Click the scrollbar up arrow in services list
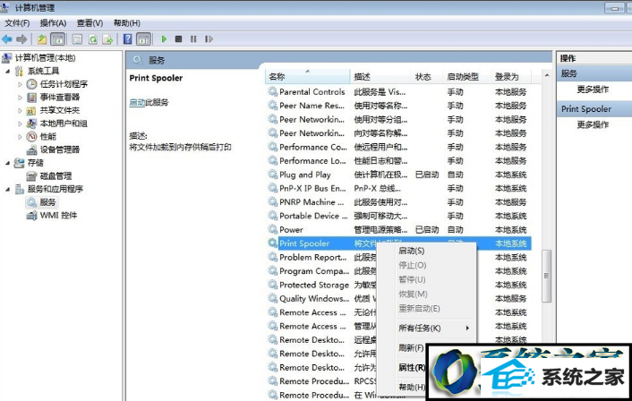The image size is (632, 401). 547,75
